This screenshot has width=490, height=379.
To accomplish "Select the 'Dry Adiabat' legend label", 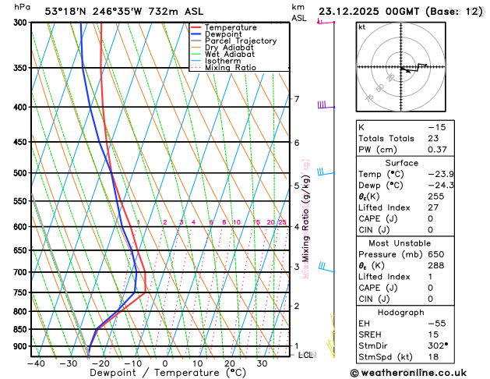I will click(x=229, y=48).
